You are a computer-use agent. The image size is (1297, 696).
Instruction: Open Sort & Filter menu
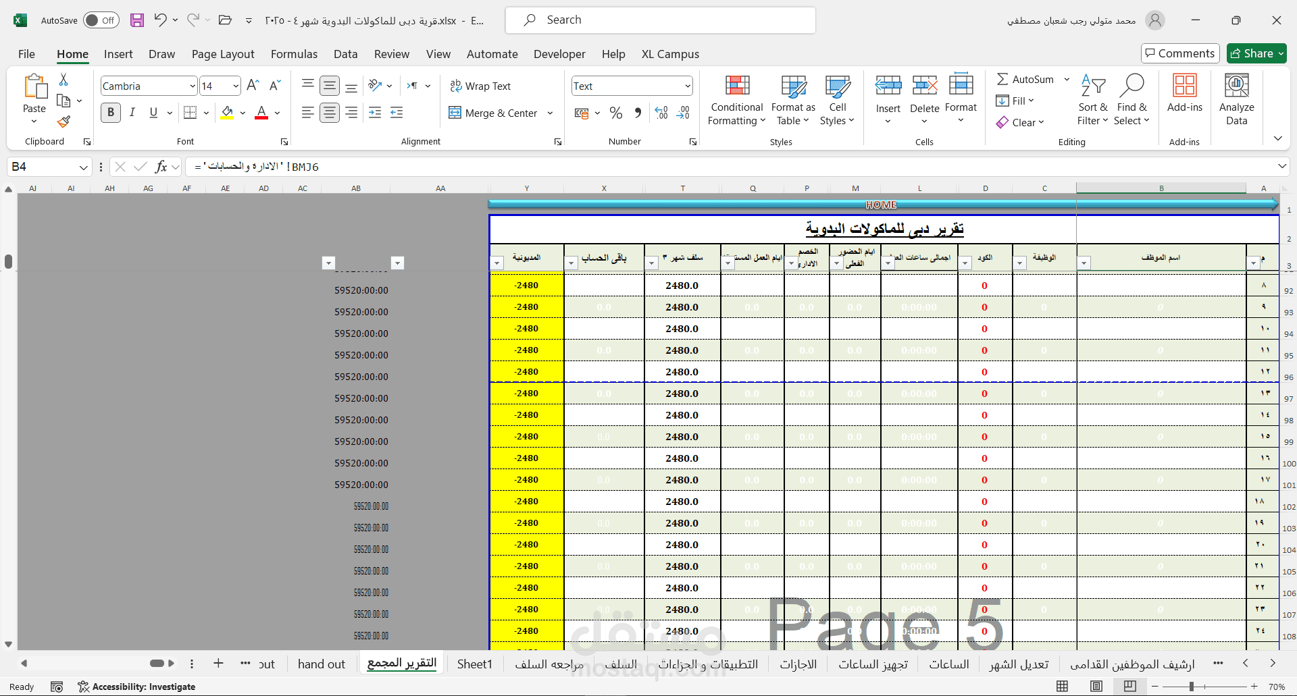coord(1093,100)
